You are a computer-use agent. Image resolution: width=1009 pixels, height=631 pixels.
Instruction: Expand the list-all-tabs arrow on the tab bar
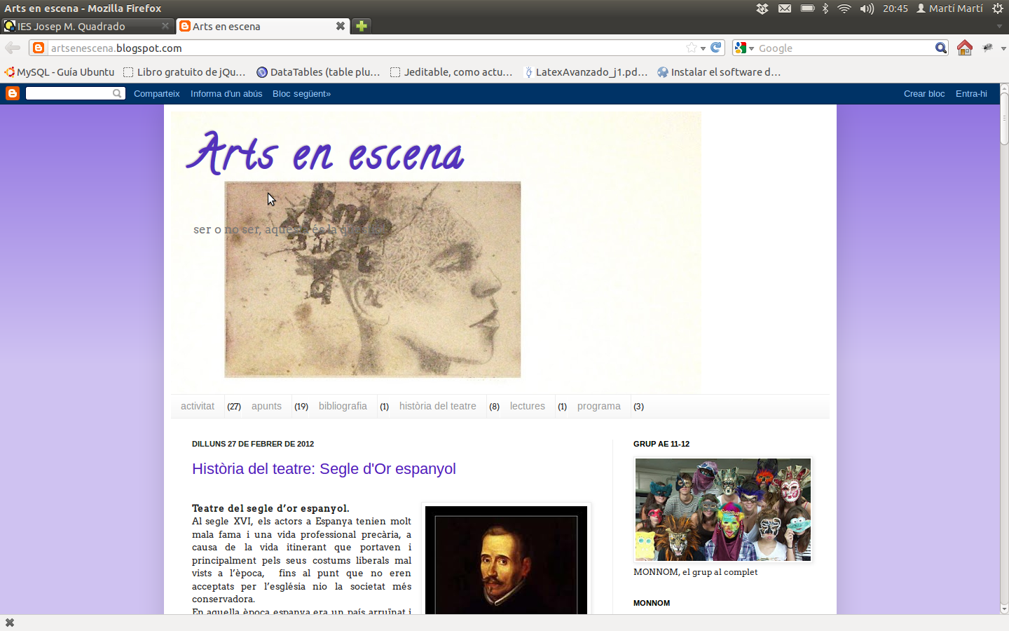pos(999,26)
